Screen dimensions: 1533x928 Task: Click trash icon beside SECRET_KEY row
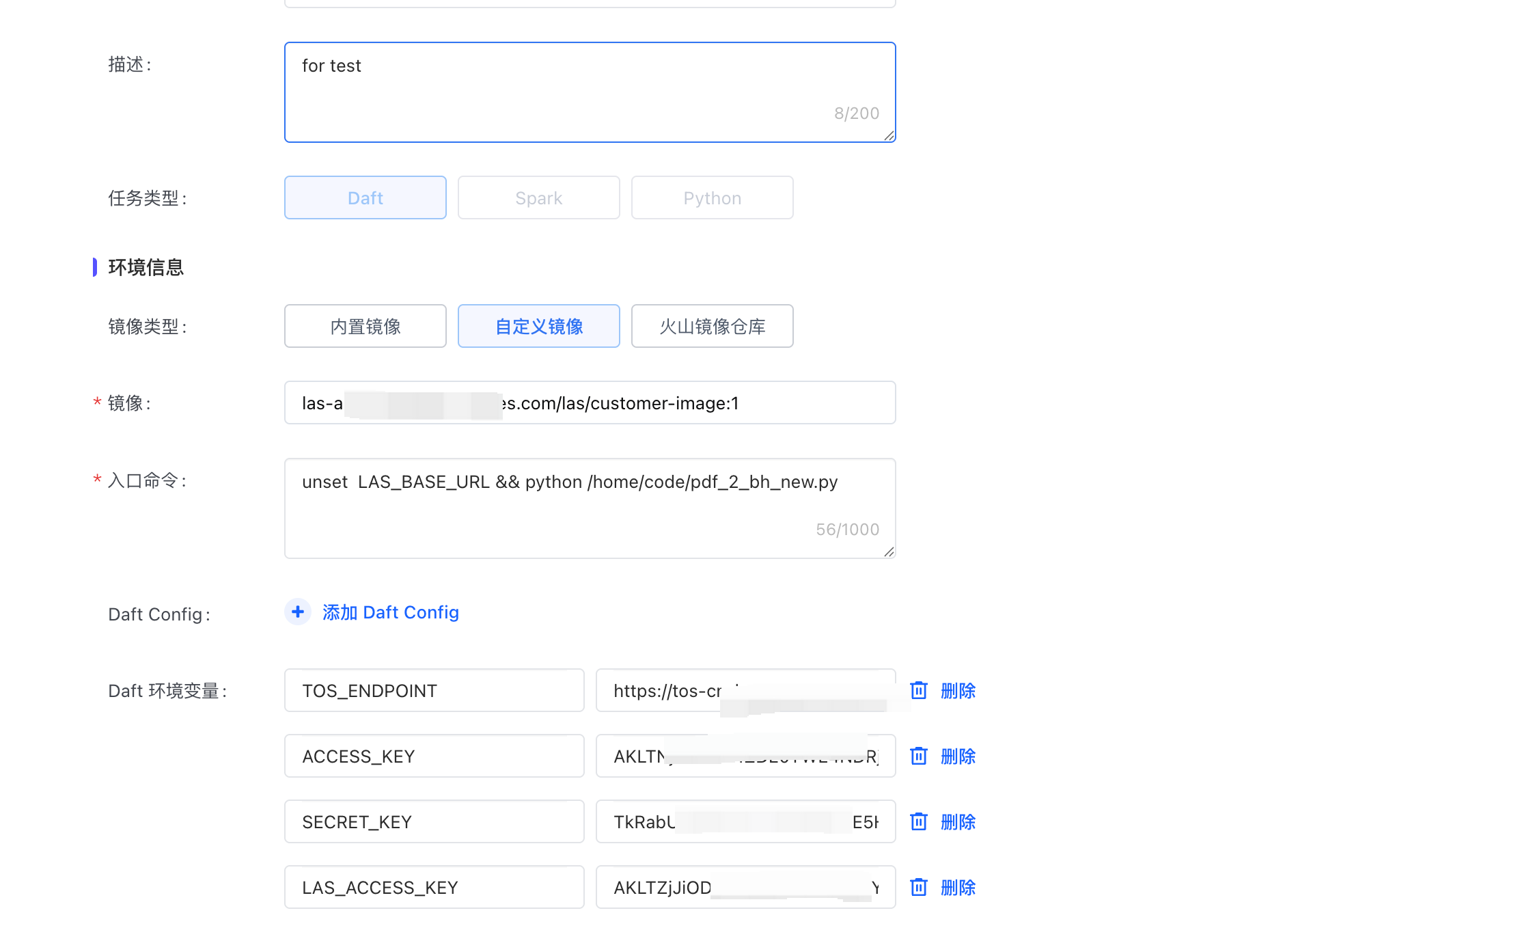pos(919,822)
